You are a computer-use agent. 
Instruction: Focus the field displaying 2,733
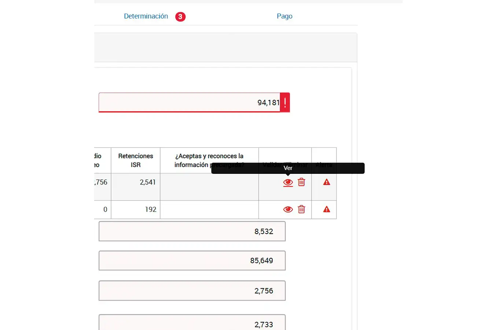(192, 323)
